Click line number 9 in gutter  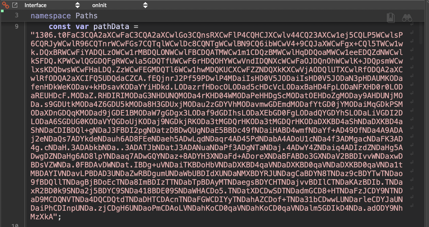point(17,26)
